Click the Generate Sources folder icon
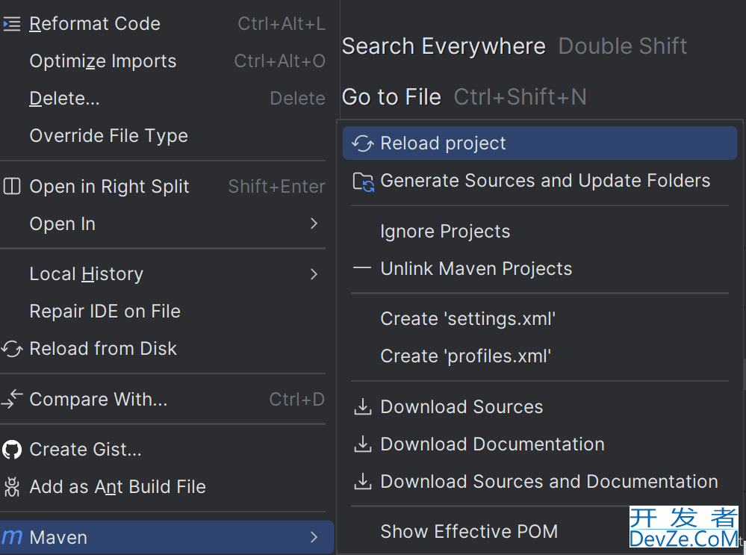Screen dimensions: 746x555 coord(364,182)
